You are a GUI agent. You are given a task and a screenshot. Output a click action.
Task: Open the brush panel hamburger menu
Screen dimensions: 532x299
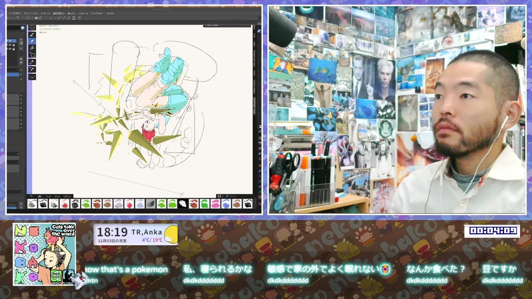click(31, 196)
